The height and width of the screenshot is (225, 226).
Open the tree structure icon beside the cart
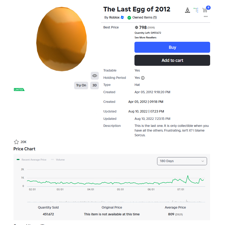point(196,10)
